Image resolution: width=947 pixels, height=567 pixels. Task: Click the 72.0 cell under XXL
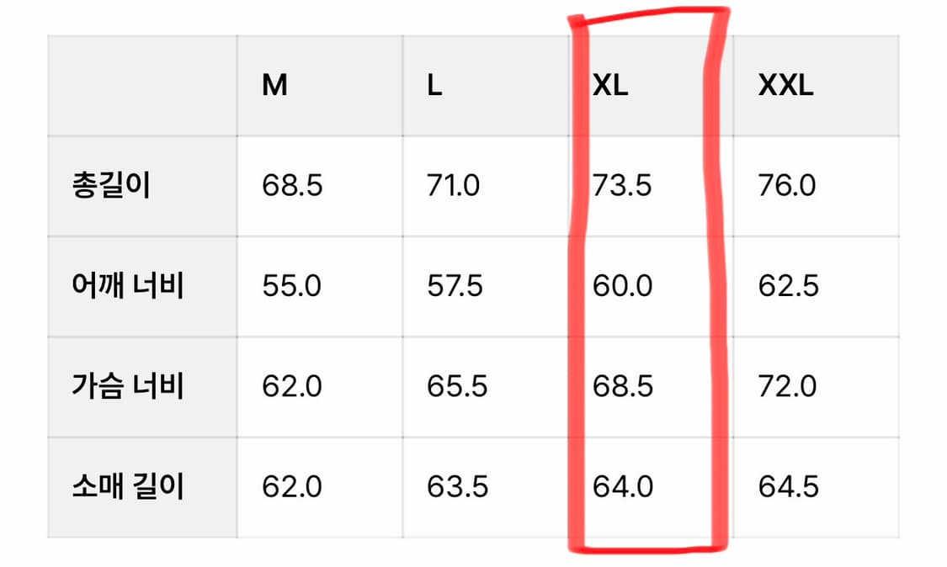point(787,387)
